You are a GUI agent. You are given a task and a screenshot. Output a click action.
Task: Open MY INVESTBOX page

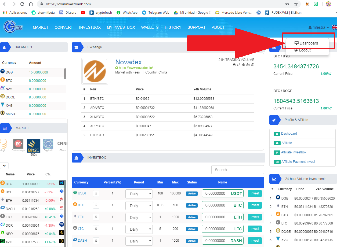pyautogui.click(x=121, y=27)
